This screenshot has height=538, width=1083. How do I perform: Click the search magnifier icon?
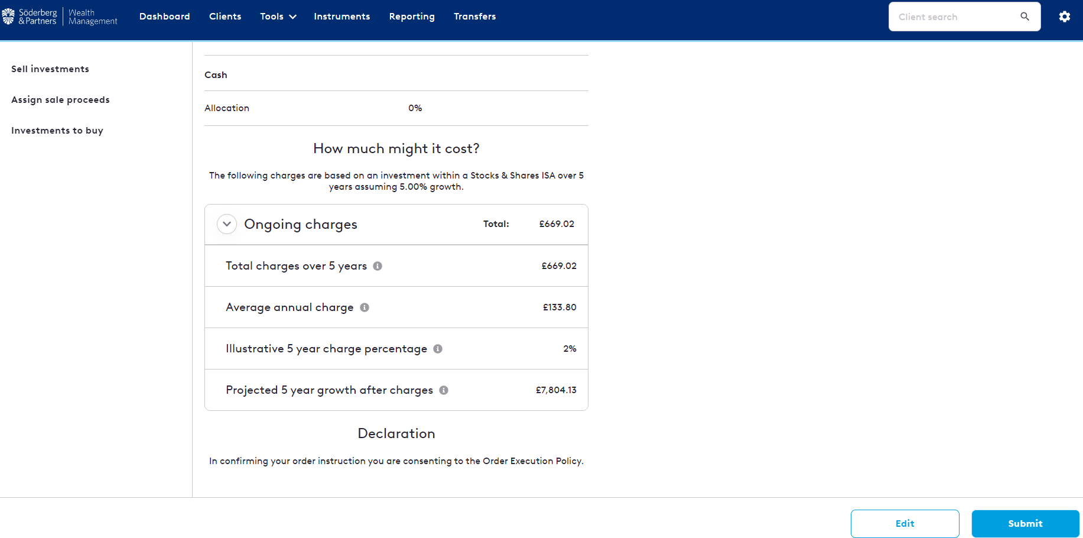[x=1025, y=17]
